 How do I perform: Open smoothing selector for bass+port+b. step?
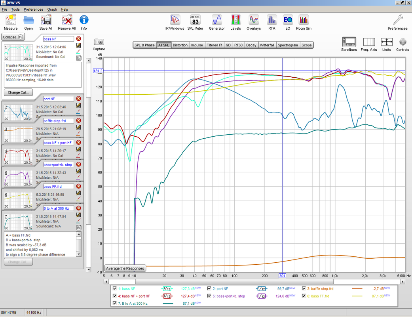pos(262,296)
